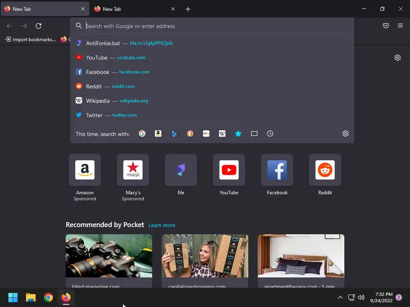The image size is (410, 307).
Task: Go back one page
Action: click(10, 26)
